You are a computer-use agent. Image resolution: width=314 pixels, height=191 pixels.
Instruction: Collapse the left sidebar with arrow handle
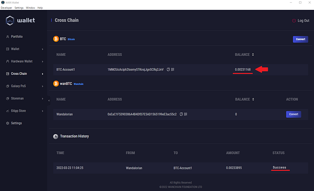(x=49, y=100)
